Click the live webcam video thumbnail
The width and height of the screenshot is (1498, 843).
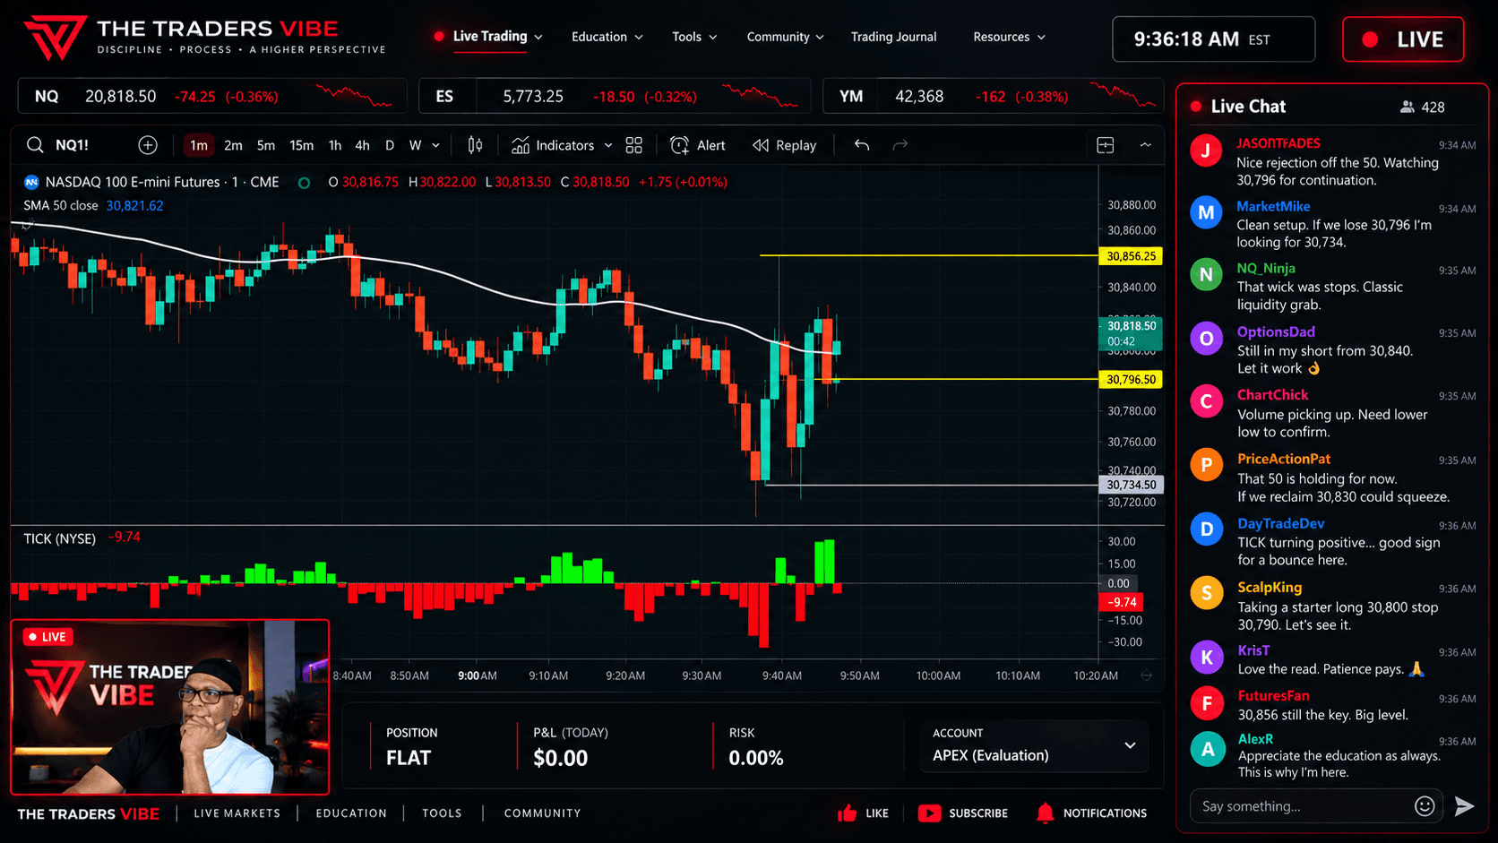(x=170, y=707)
